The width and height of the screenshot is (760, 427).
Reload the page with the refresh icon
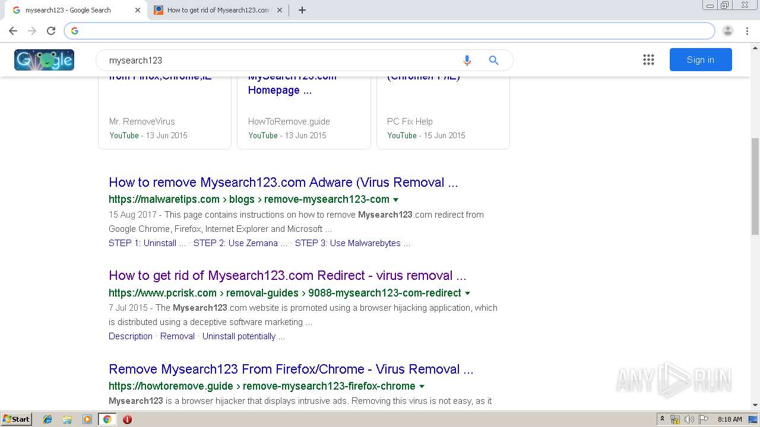[x=51, y=31]
